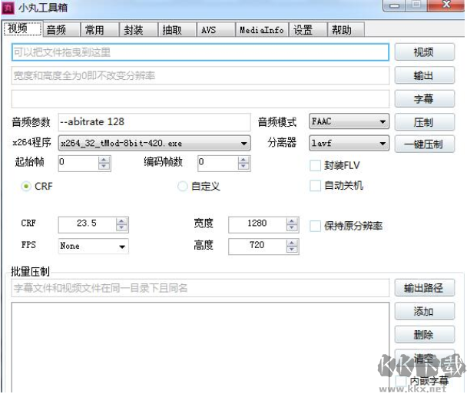
Task: Open the 帮助 tab
Action: tap(346, 30)
